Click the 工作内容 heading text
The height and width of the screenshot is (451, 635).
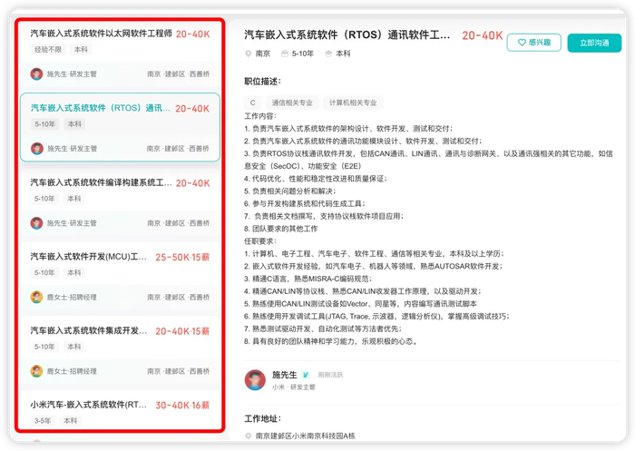[260, 116]
